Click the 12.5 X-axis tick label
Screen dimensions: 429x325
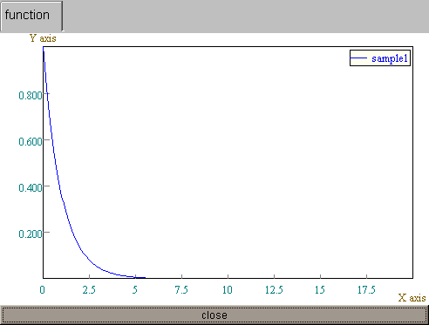pos(274,289)
